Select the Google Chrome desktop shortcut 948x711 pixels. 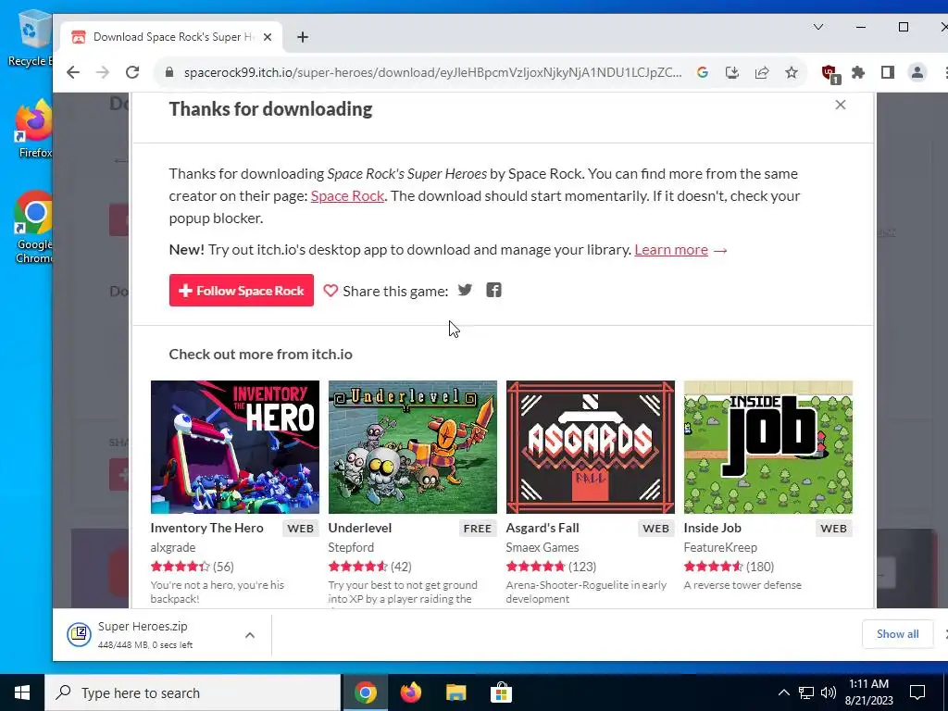[x=34, y=228]
